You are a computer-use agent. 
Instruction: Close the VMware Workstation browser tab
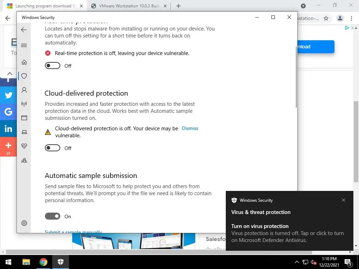tap(165, 6)
